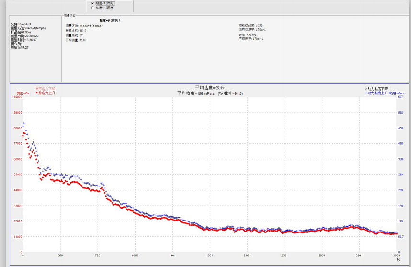Click the 粘度 mPa.s right axis label
411x267 pixels.
tap(397, 93)
